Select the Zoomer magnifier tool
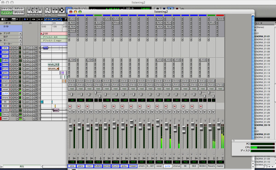276x170 pixels. (x=48, y=10)
